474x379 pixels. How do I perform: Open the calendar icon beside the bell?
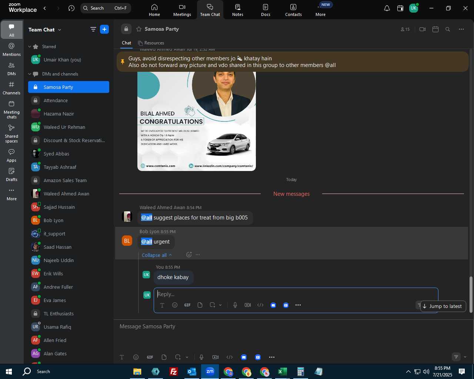click(400, 8)
